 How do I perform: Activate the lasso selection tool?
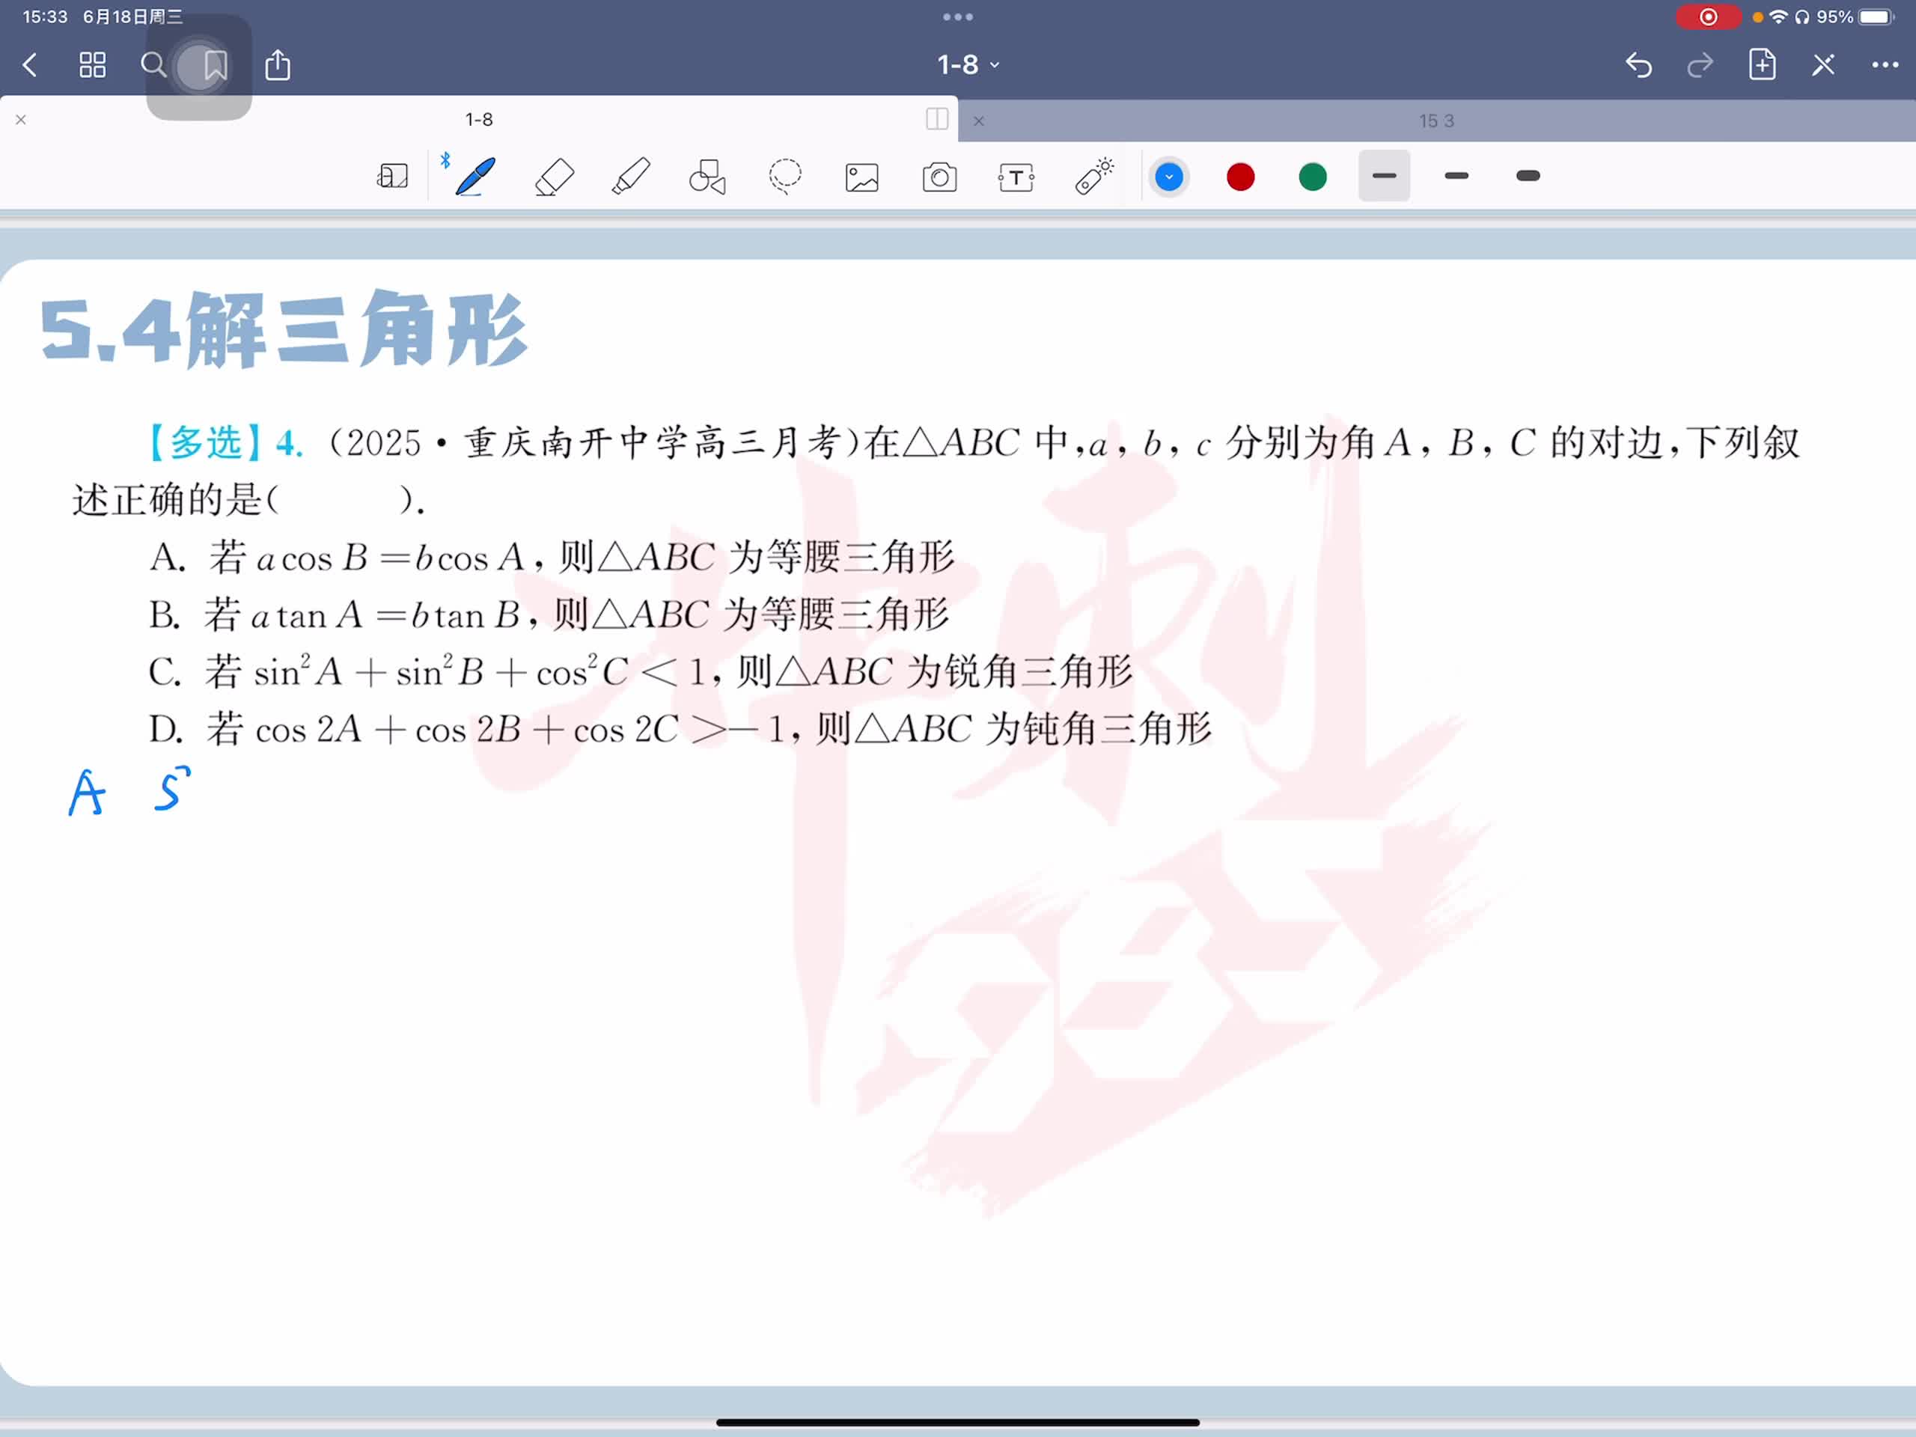click(x=785, y=177)
